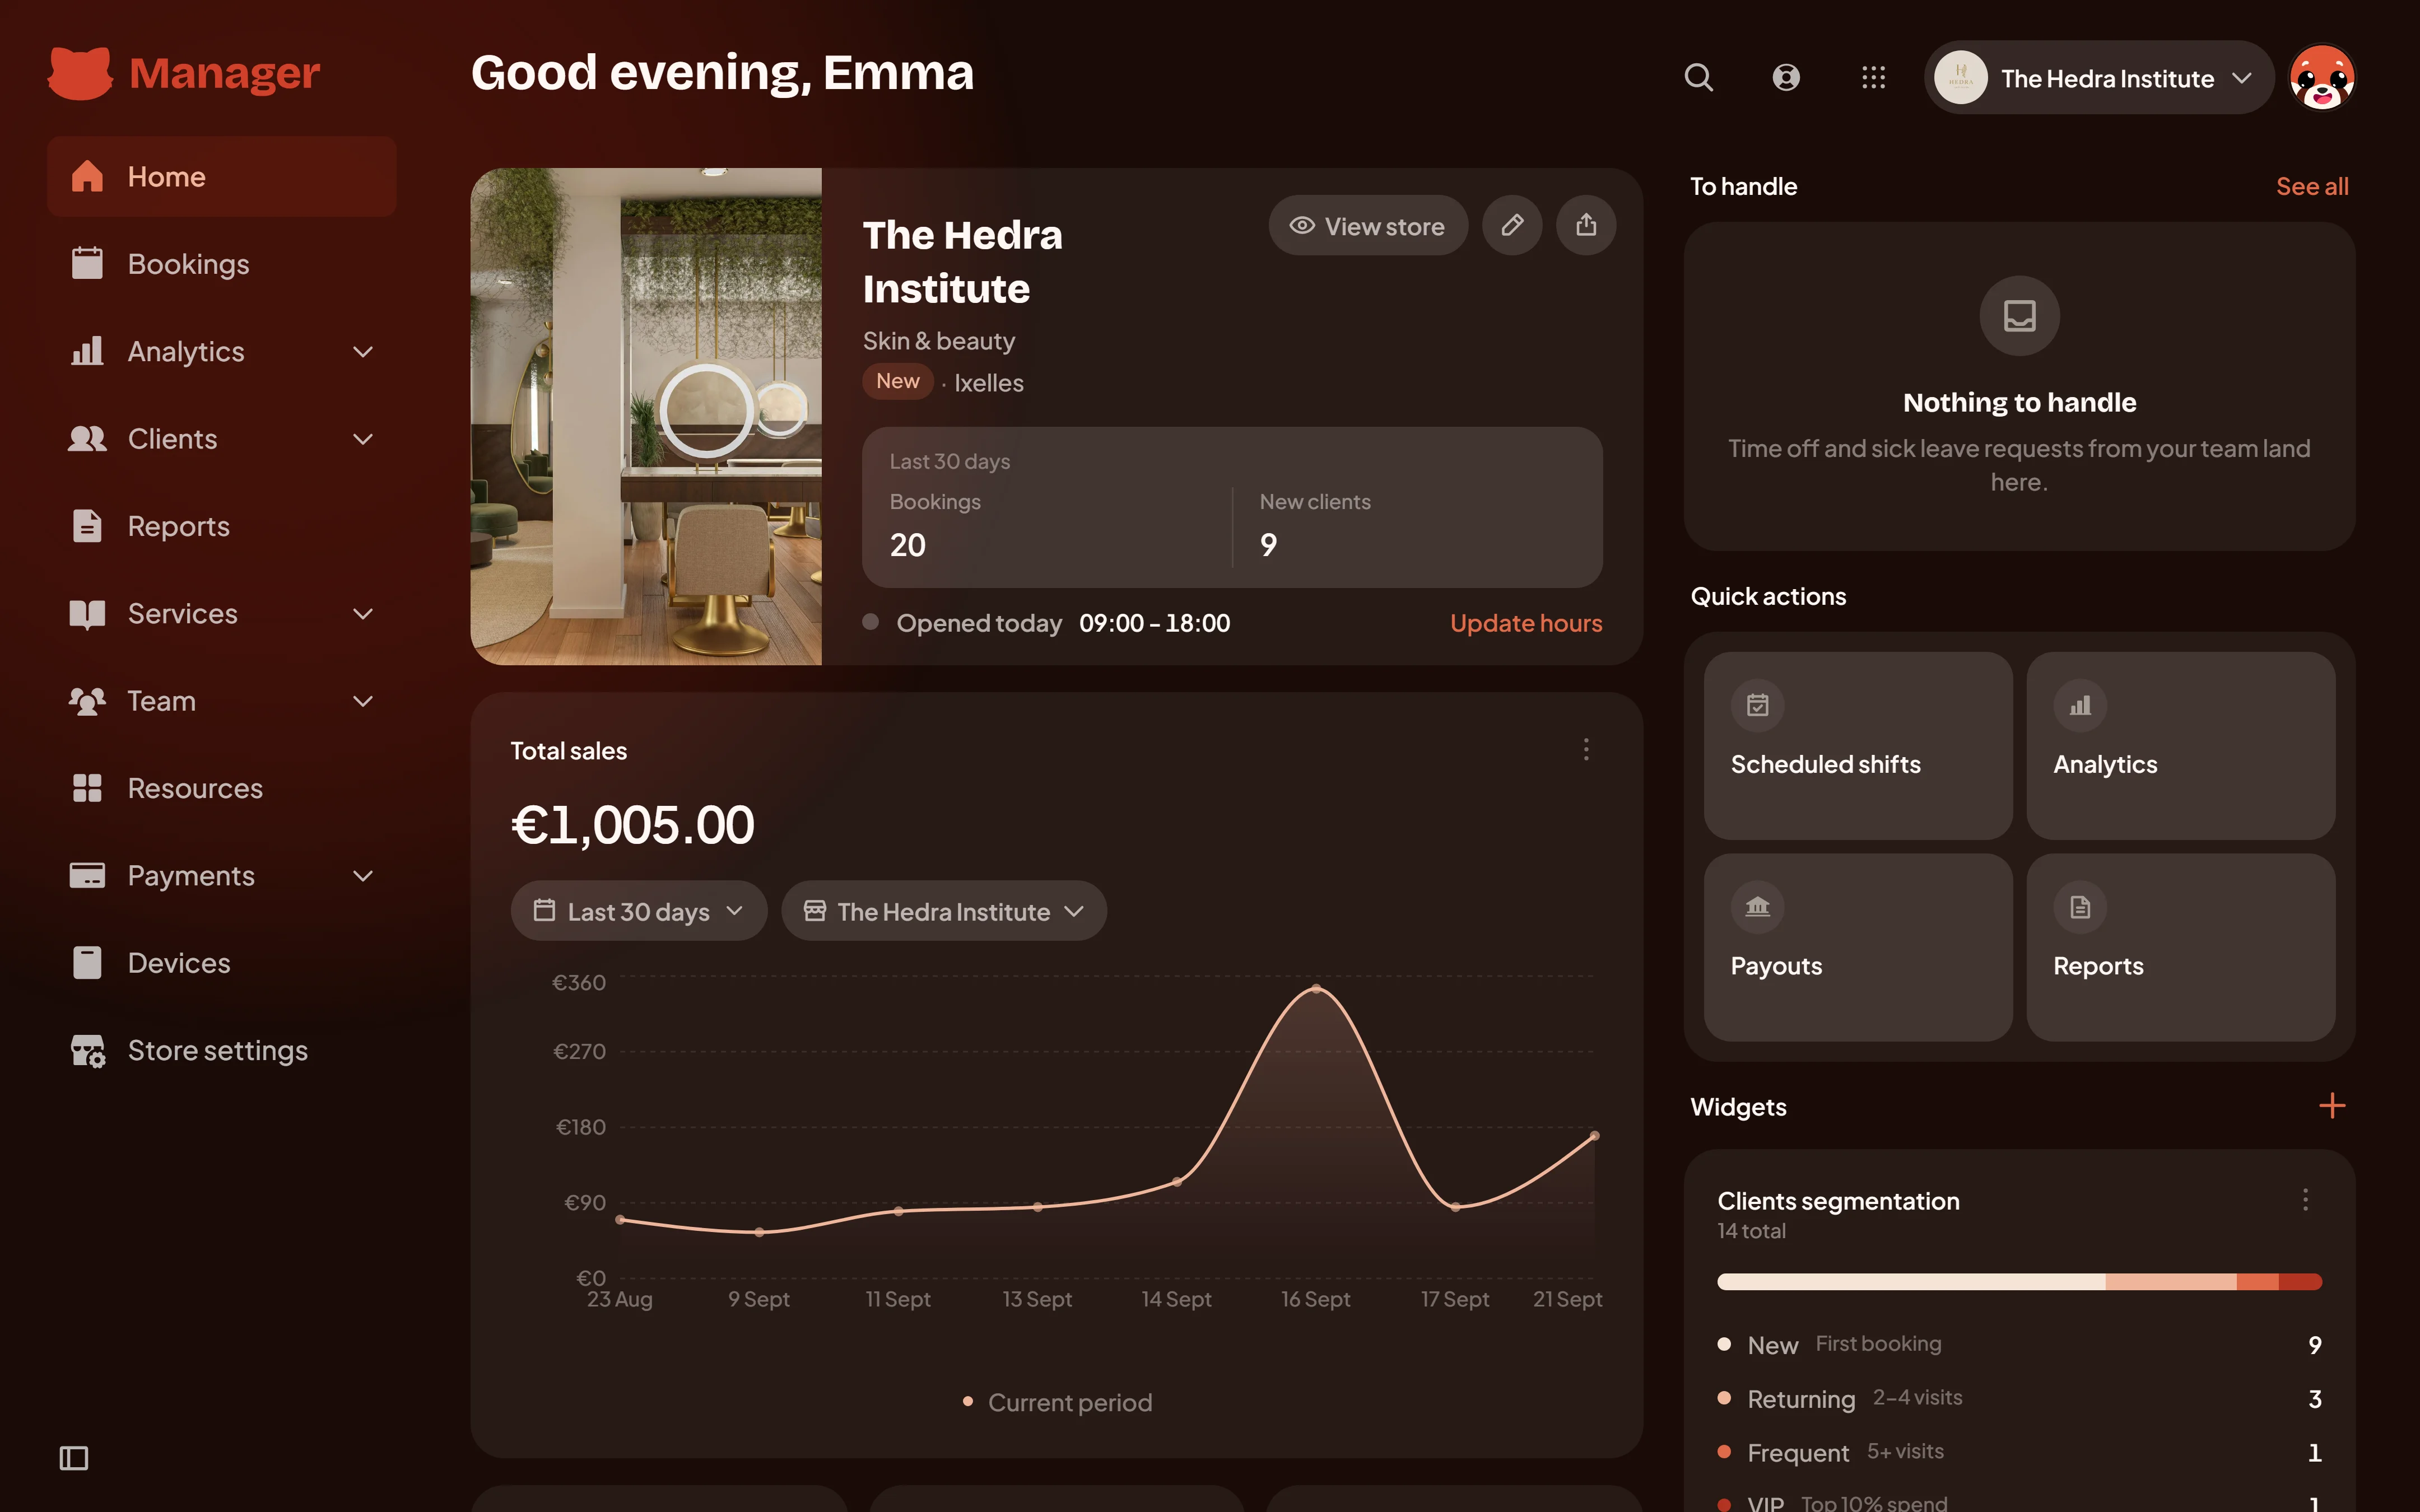Click the Opened today 09:00 - 18:00 hours
The width and height of the screenshot is (2420, 1512).
1046,623
